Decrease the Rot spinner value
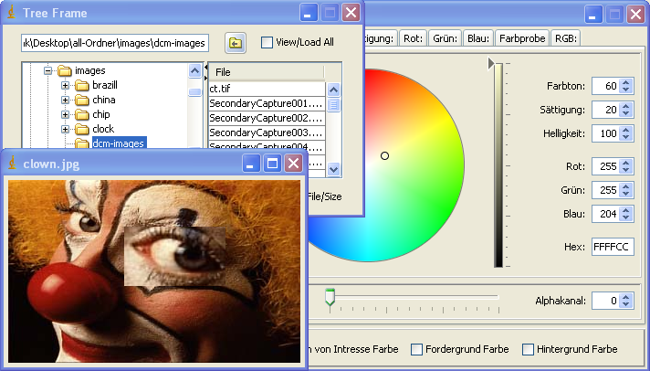Viewport: 650px width, 371px height. (626, 170)
